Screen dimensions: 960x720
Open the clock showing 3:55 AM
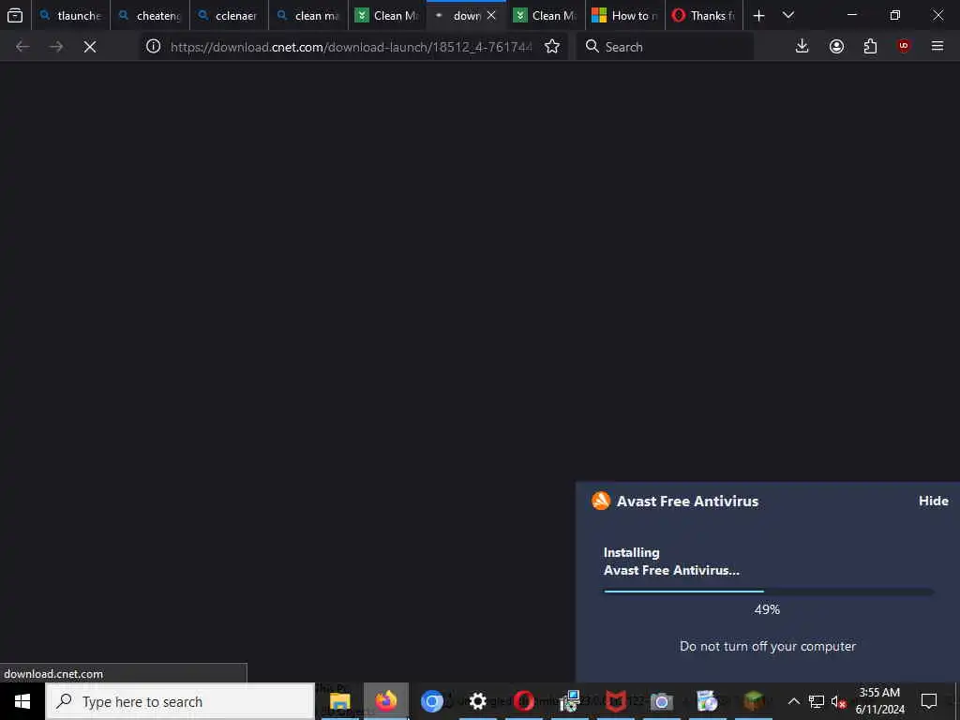[879, 701]
